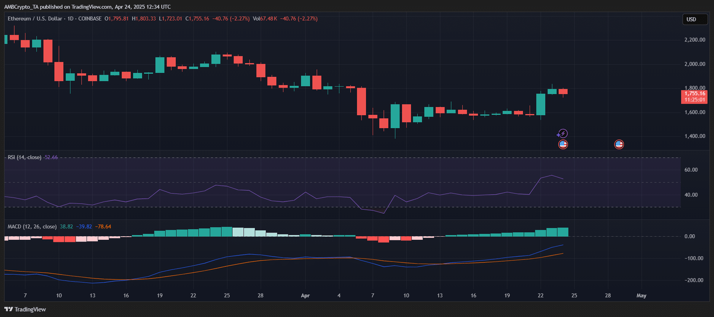Viewport: 714px width, 317px height.
Task: Click the COINBASE exchange label
Action: [x=90, y=19]
